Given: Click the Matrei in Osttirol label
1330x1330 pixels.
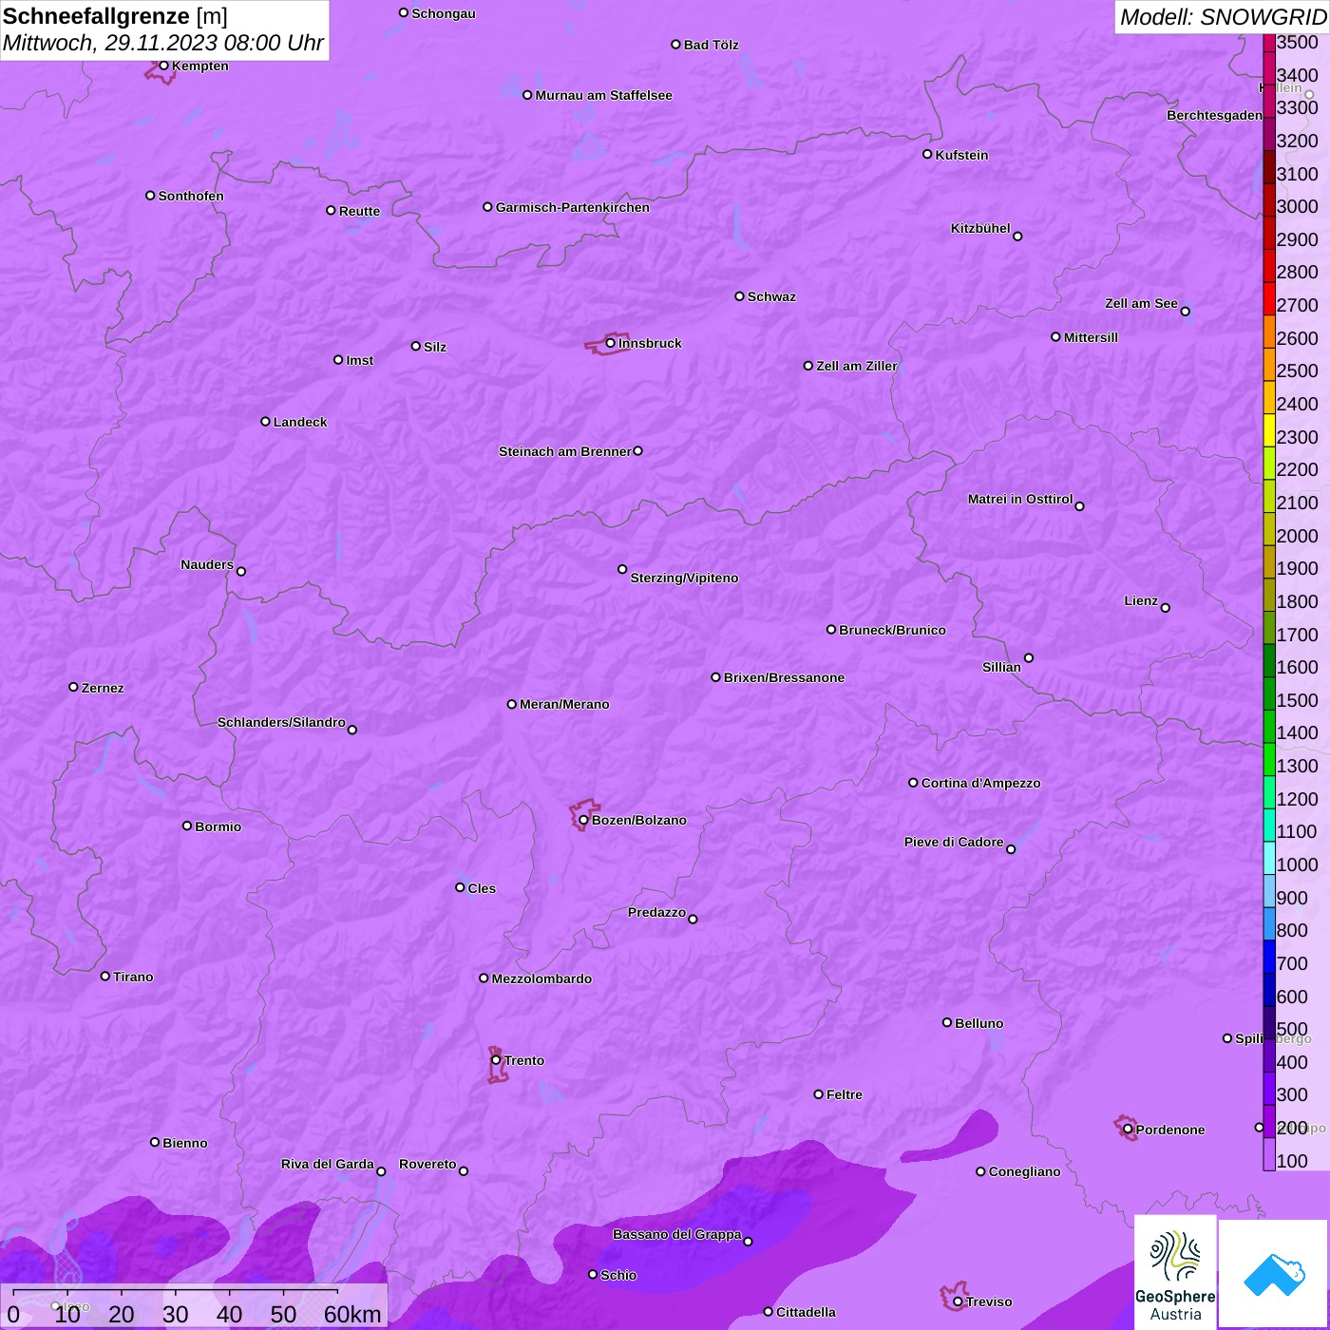Looking at the screenshot, I should click(1020, 499).
